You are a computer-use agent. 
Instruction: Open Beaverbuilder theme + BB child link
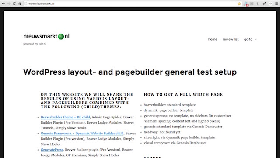point(65,117)
